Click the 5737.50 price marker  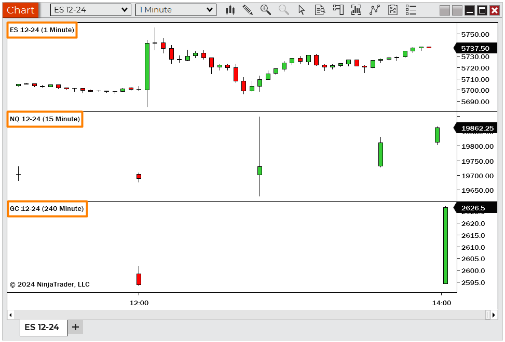coord(475,48)
